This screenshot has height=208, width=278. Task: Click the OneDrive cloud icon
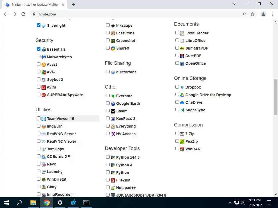pos(182,103)
